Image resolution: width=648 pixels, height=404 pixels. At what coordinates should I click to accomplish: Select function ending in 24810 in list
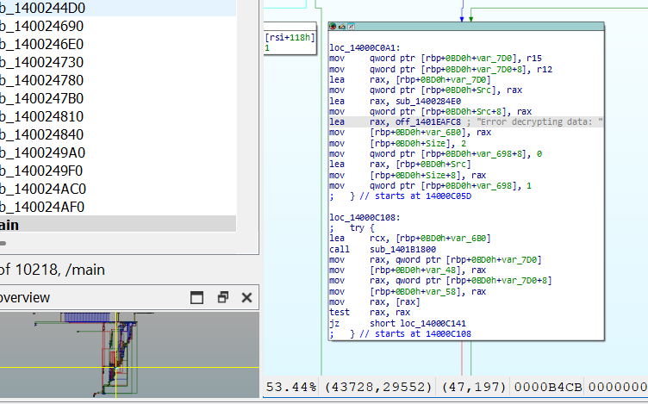[x=41, y=116]
